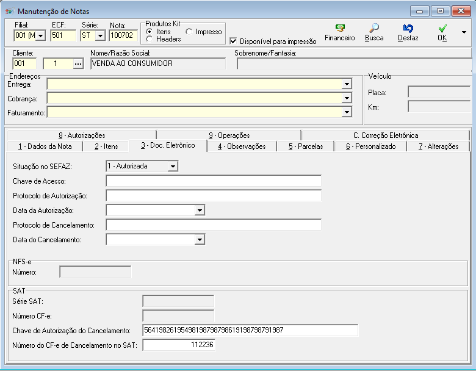Viewport: 476px width, 371px height.
Task: Open the Cobrança address dropdown
Action: tap(347, 98)
